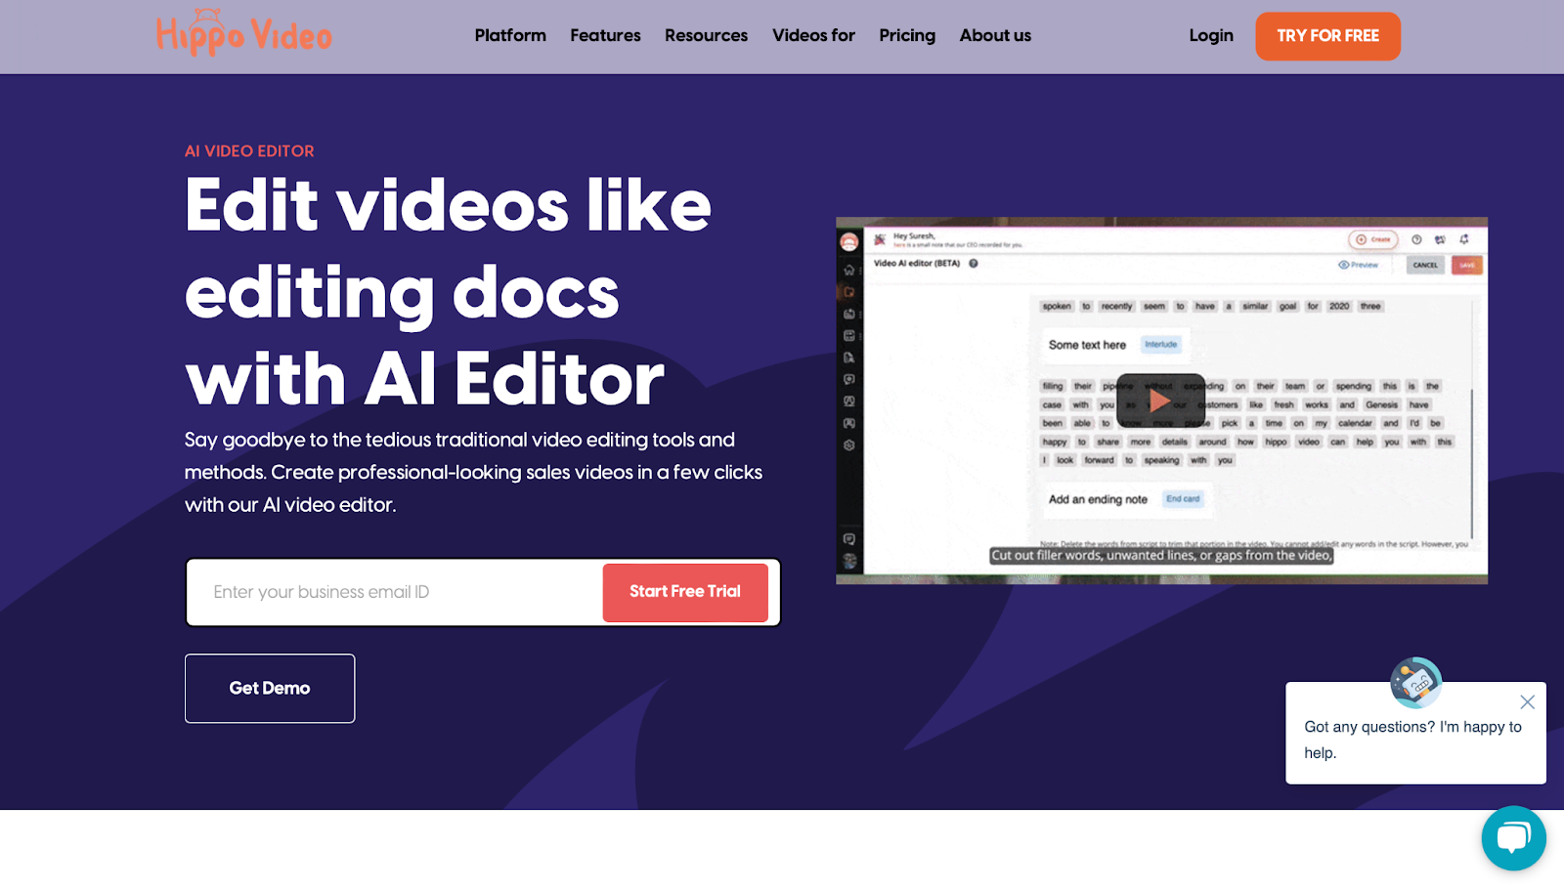The image size is (1564, 888).
Task: Click the "Some text here" interlude text
Action: [x=1087, y=345]
